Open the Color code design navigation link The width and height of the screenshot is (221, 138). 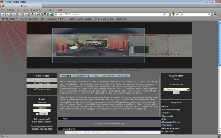tap(171, 110)
